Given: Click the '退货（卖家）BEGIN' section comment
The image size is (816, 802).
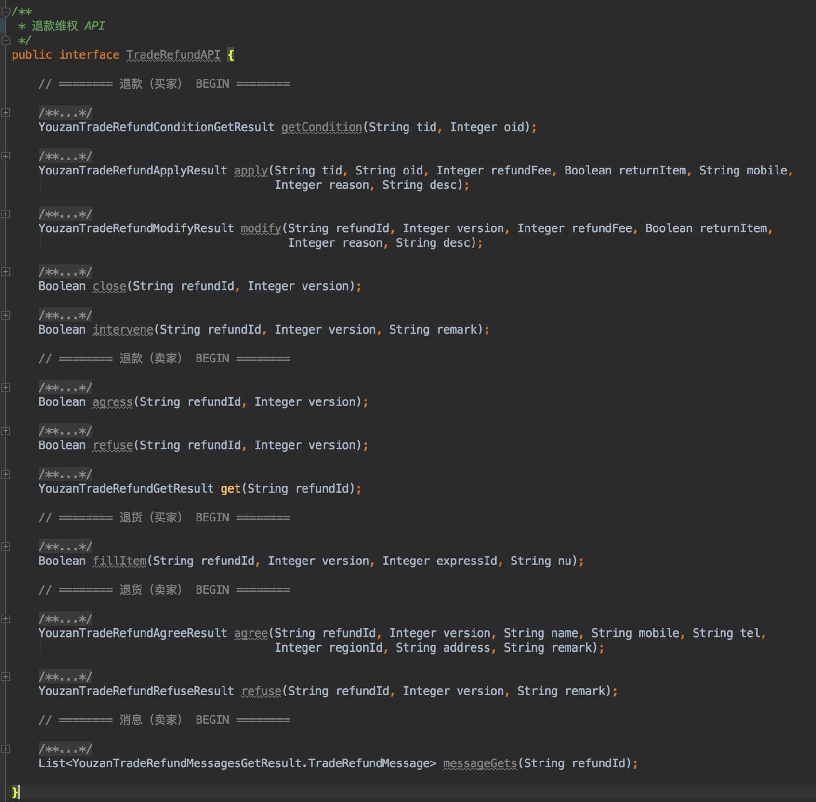Looking at the screenshot, I should (x=164, y=590).
